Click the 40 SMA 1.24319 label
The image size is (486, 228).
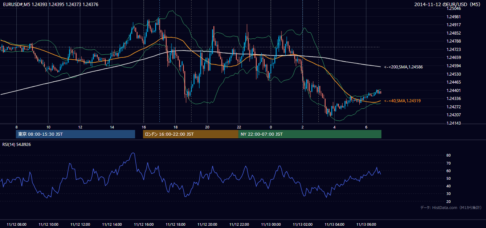point(402,101)
